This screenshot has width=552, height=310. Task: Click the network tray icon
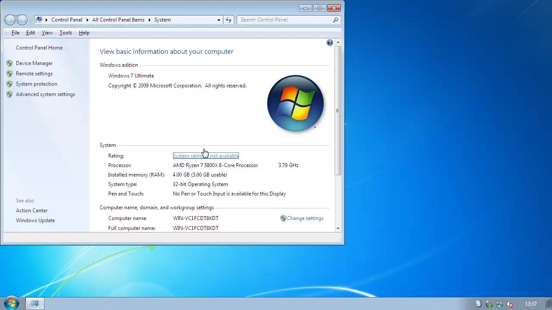[499, 304]
